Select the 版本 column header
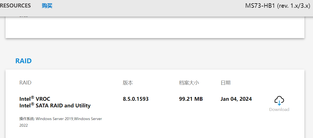 [128, 83]
